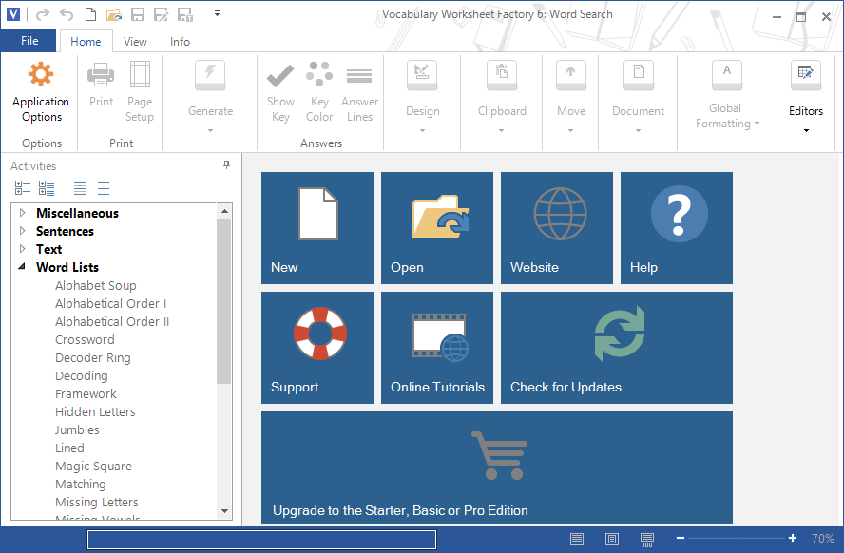Click Upgrade to the Starter, Basic or Pro Edition
This screenshot has height=553, width=844.
(497, 467)
